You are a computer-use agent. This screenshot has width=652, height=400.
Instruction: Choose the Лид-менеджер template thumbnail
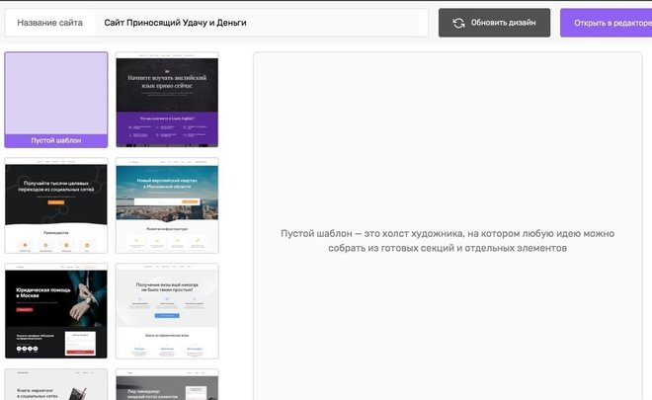(x=167, y=384)
